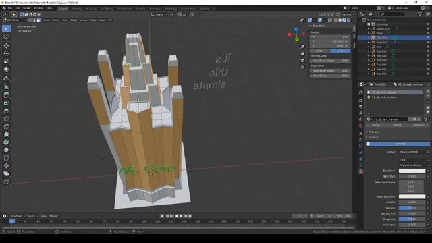Select the Rotate tool

coord(6,53)
